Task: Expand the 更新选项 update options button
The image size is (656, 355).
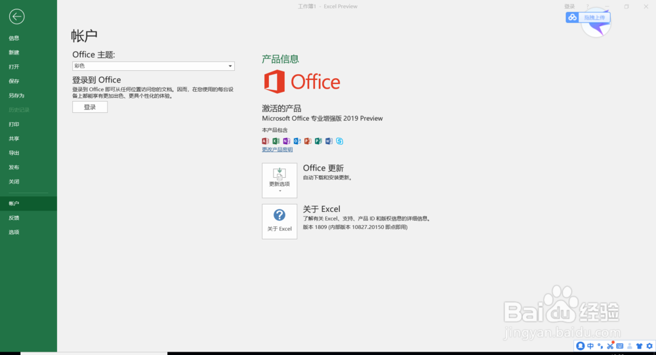Action: (x=279, y=180)
